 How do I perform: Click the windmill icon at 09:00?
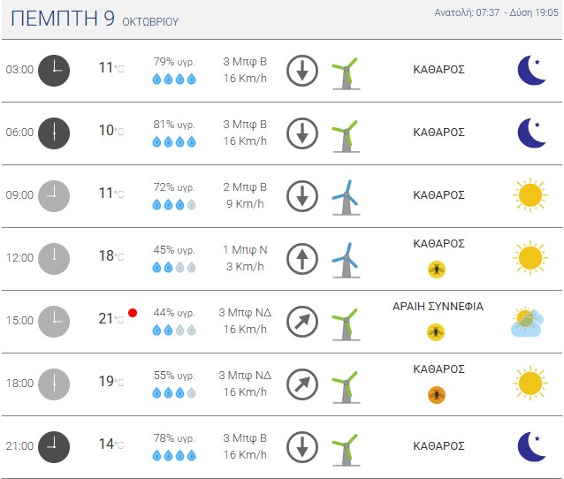click(345, 196)
